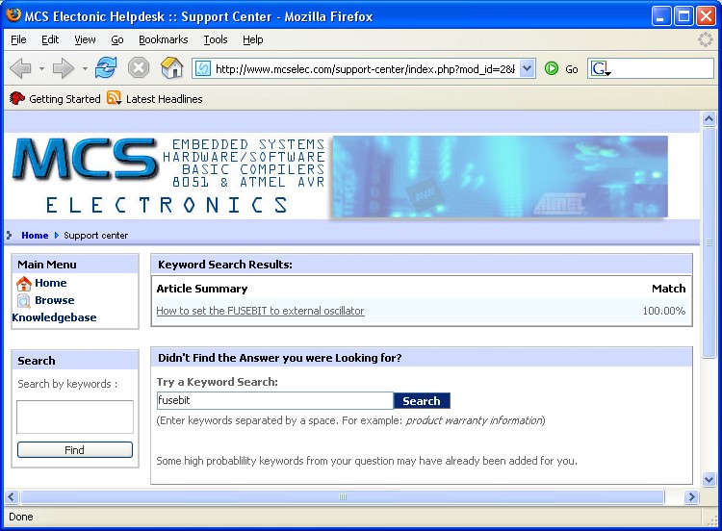Expand the address bar URL dropdown
The width and height of the screenshot is (722, 531).
point(528,69)
